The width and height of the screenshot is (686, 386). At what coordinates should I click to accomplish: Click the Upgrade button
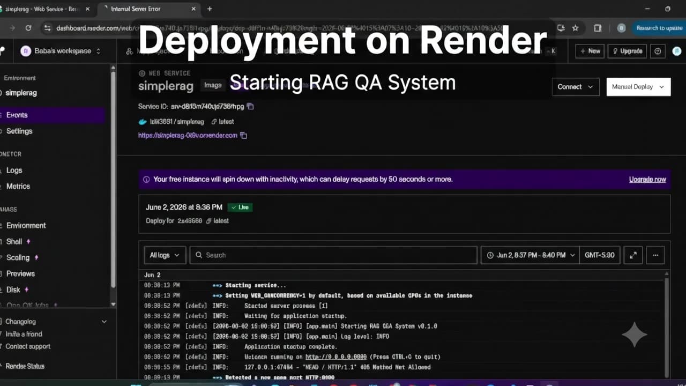(x=626, y=51)
